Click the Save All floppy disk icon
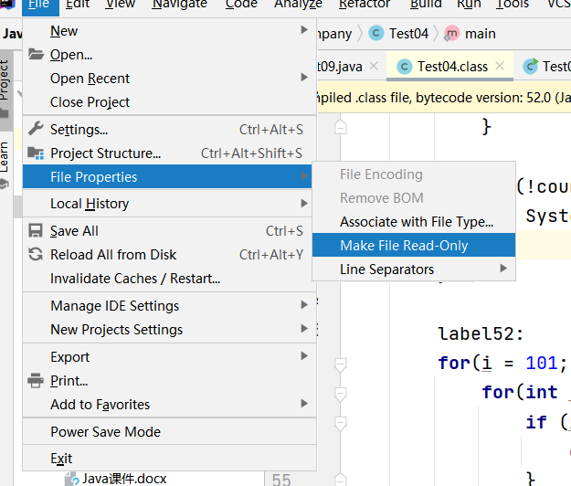571x486 pixels. 36,231
